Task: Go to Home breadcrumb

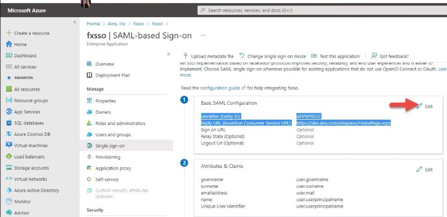Action: coord(93,23)
